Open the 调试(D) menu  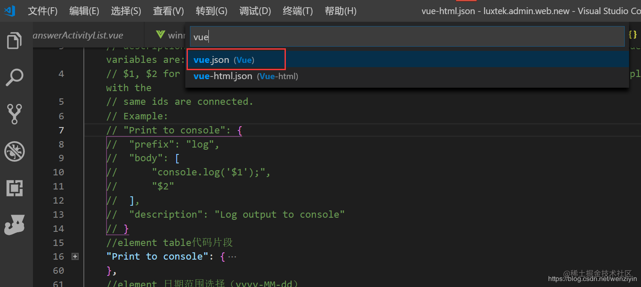tap(255, 11)
